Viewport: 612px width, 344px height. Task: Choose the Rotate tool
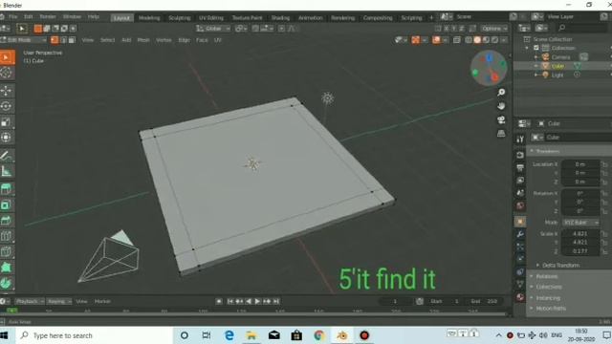pos(7,106)
